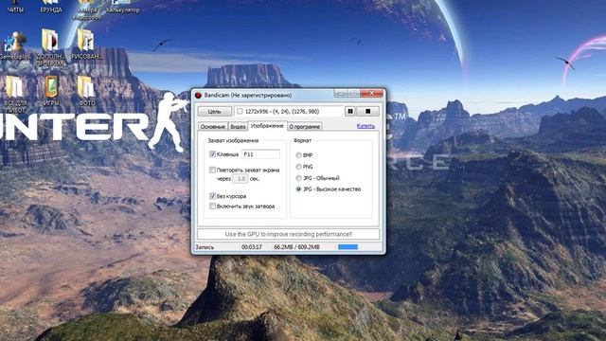
Task: Open the chess pawn game shortcut
Action: 15,45
